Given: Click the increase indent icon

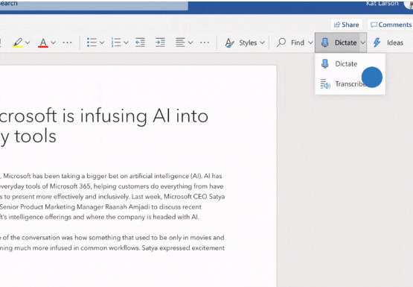Looking at the screenshot, I should point(160,42).
